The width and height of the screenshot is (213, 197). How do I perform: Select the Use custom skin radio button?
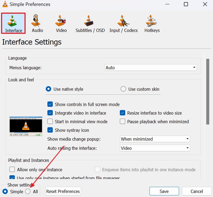tap(123, 89)
